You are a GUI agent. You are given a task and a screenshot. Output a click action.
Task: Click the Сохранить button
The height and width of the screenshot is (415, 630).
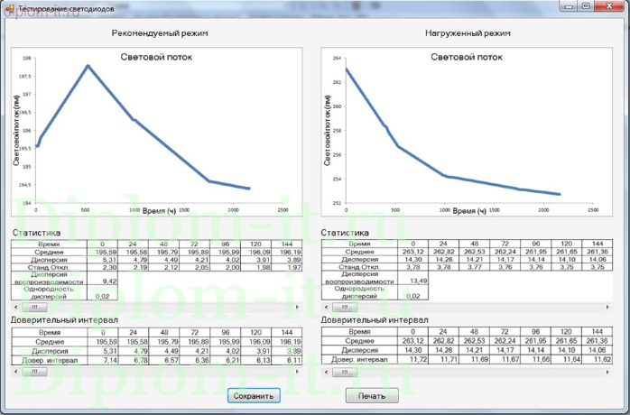(254, 395)
